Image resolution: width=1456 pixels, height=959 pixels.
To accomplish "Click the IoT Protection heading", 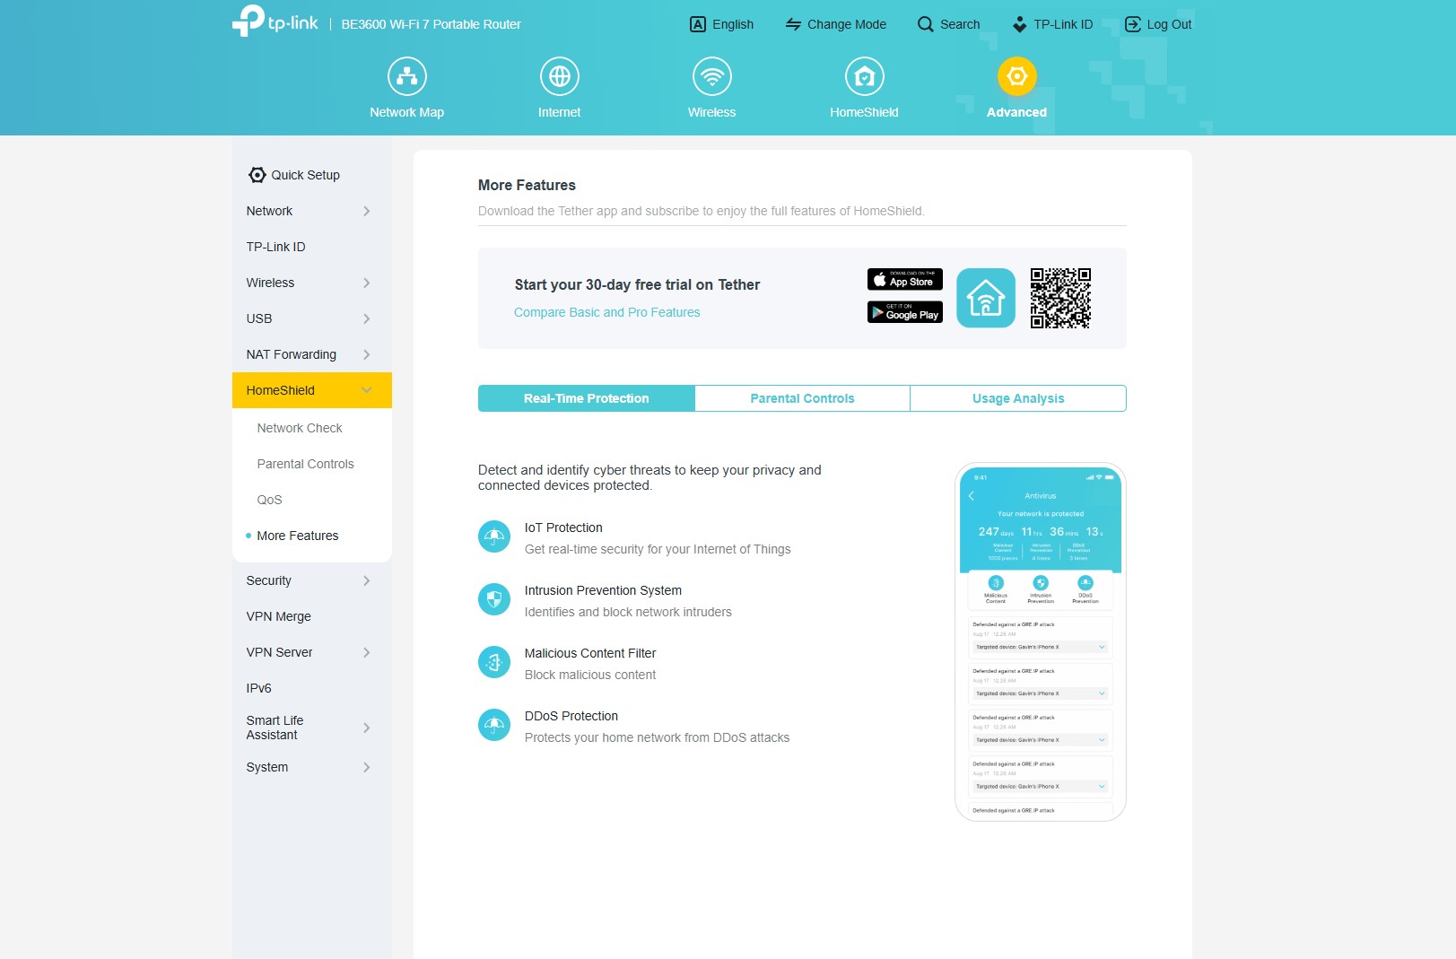I will (563, 527).
